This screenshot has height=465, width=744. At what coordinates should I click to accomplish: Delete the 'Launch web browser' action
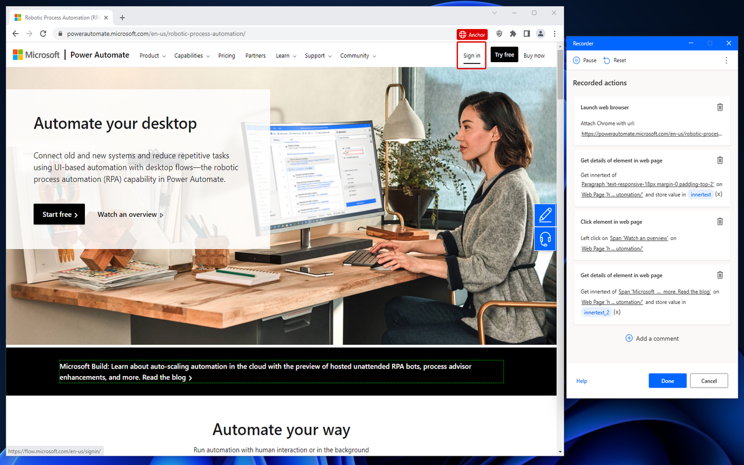tap(720, 107)
